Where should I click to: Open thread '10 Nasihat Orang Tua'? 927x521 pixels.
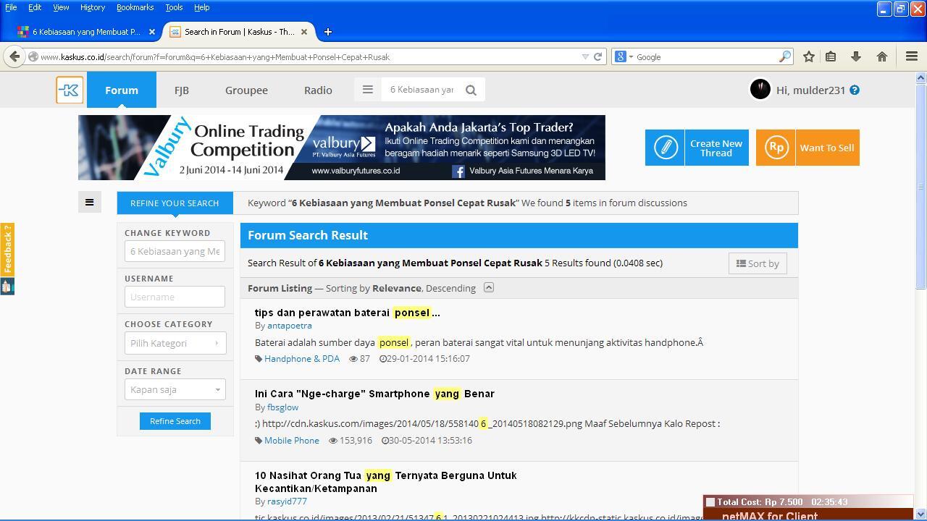(386, 482)
